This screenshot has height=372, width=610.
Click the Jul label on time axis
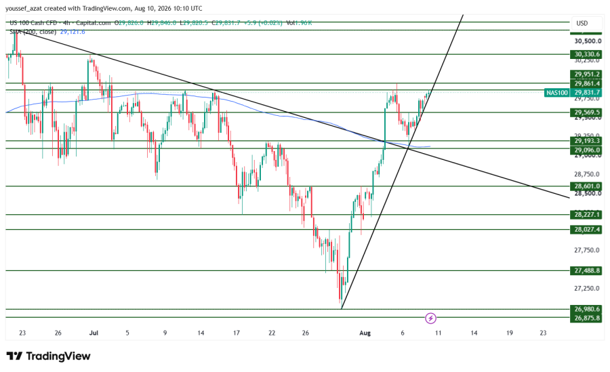(94, 333)
